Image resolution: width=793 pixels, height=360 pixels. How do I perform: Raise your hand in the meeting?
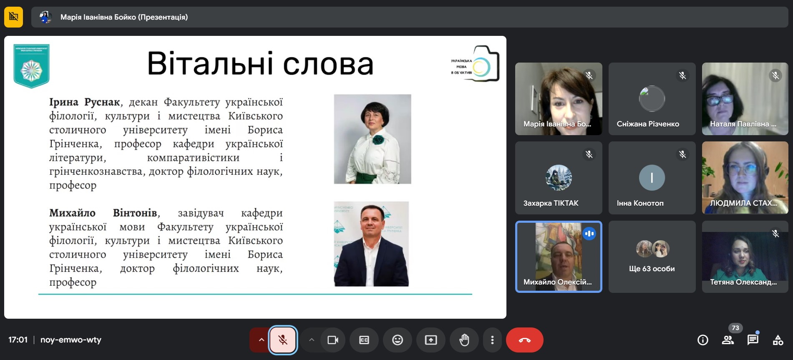tap(464, 340)
